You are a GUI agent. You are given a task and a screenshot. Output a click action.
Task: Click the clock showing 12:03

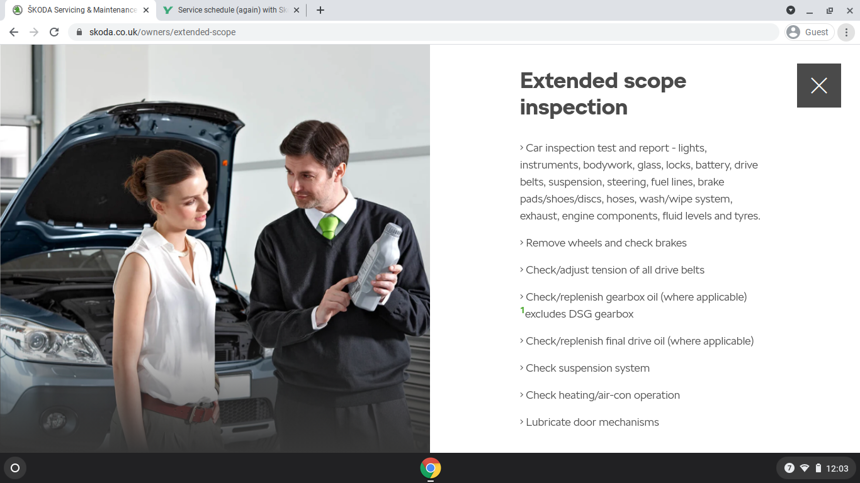837,468
